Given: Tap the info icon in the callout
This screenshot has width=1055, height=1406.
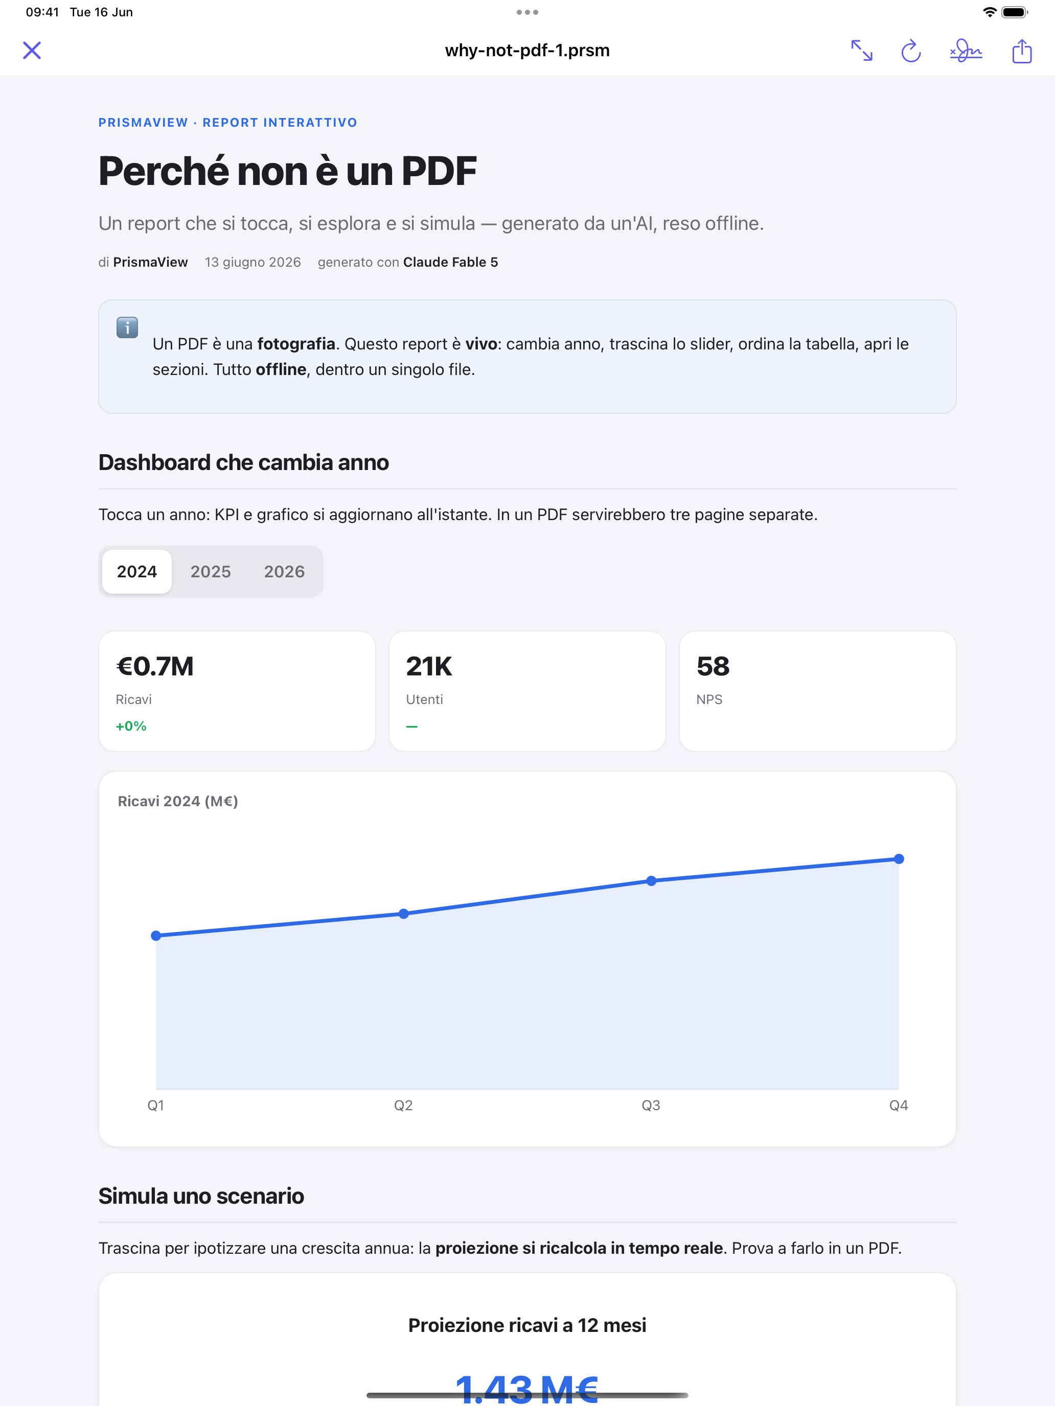Looking at the screenshot, I should pyautogui.click(x=127, y=327).
